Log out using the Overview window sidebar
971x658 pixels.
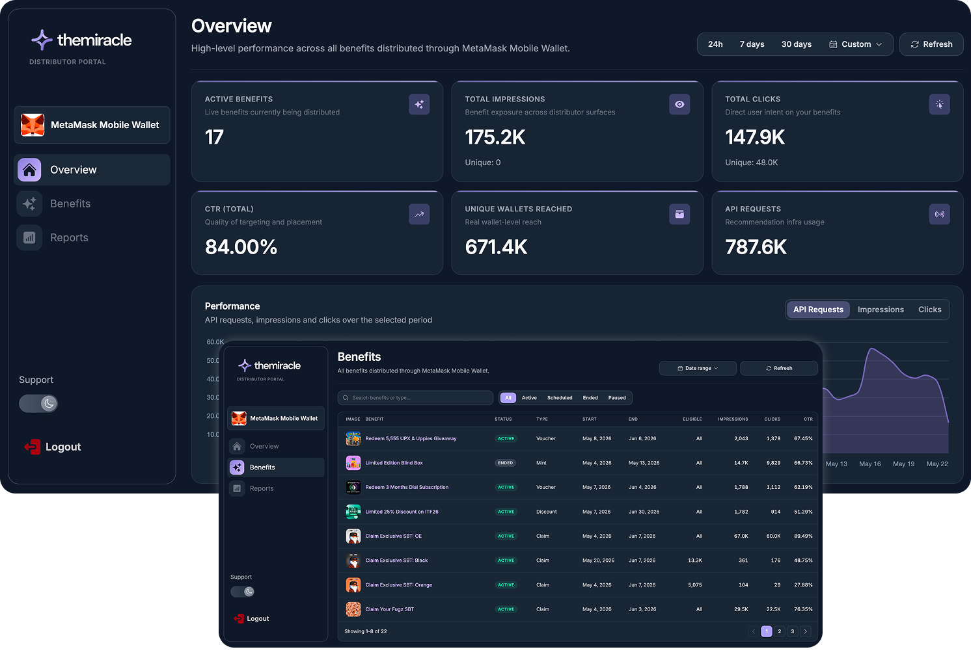[x=53, y=447]
